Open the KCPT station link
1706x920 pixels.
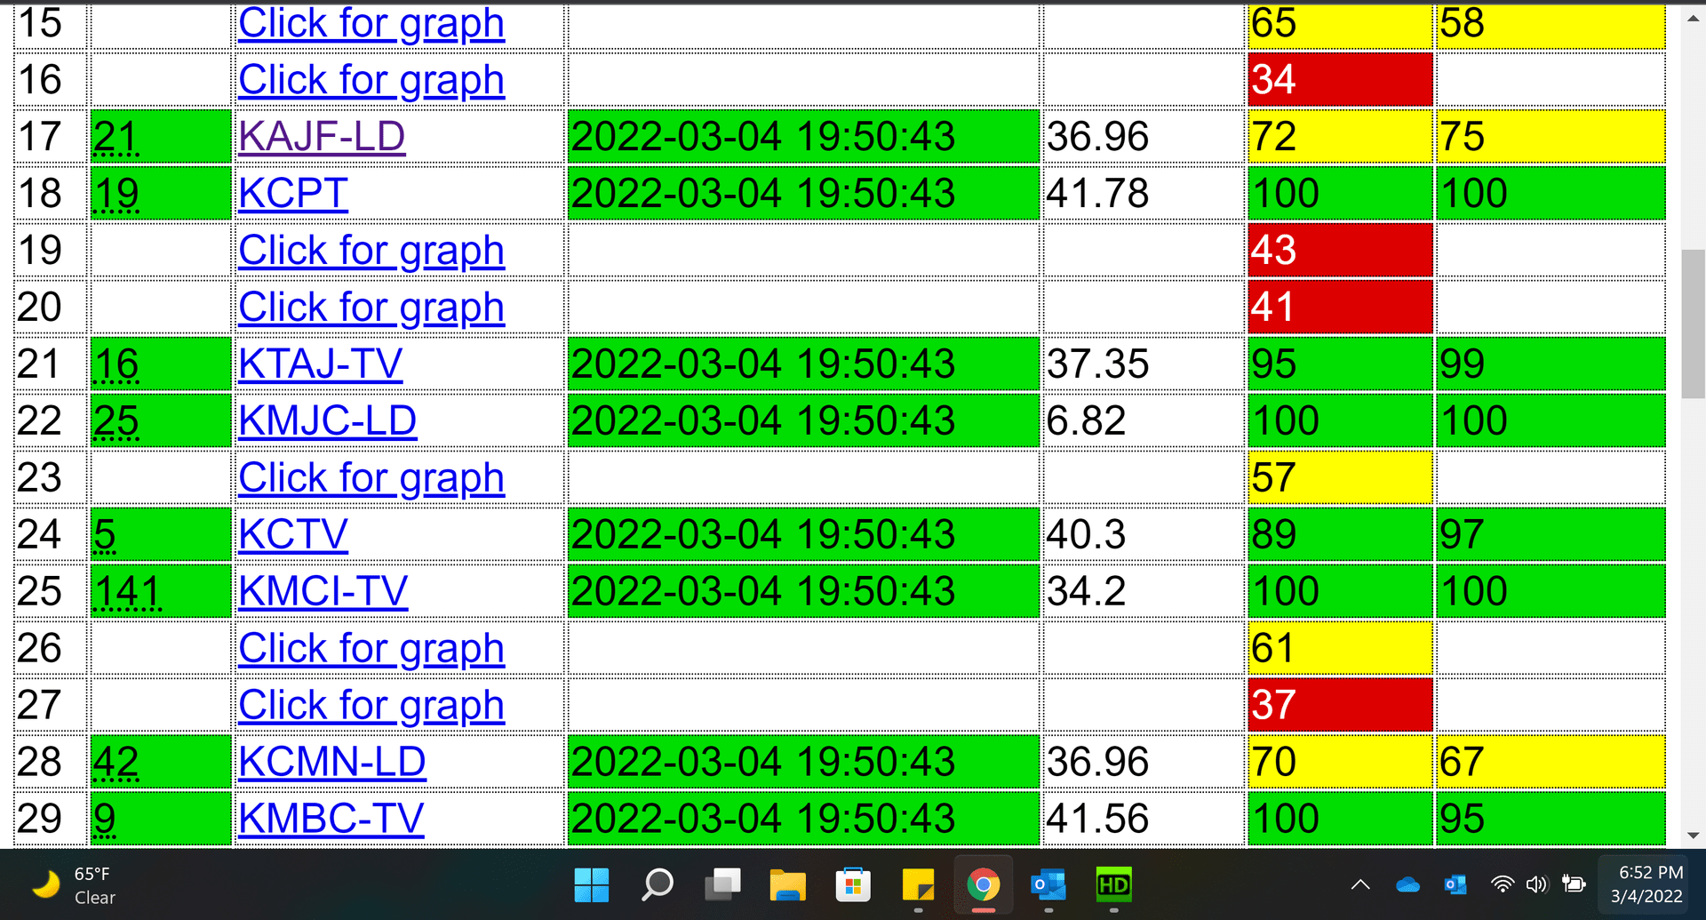[293, 194]
